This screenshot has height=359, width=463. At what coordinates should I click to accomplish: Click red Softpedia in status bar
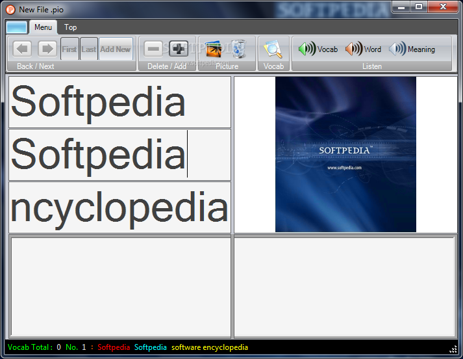click(x=114, y=347)
